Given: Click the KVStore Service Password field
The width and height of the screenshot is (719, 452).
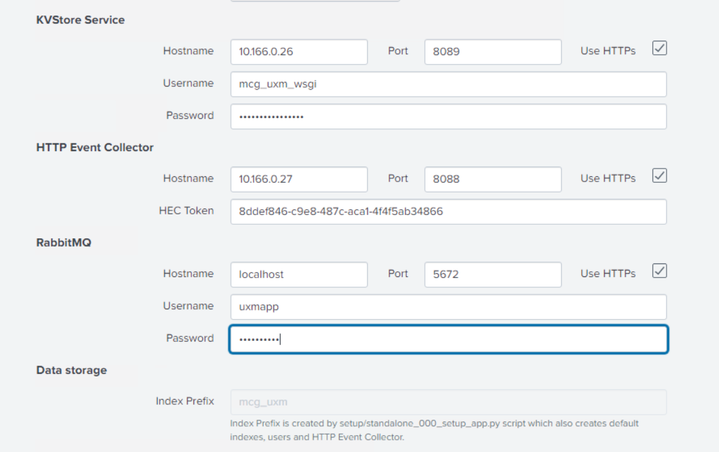Looking at the screenshot, I should [x=448, y=116].
